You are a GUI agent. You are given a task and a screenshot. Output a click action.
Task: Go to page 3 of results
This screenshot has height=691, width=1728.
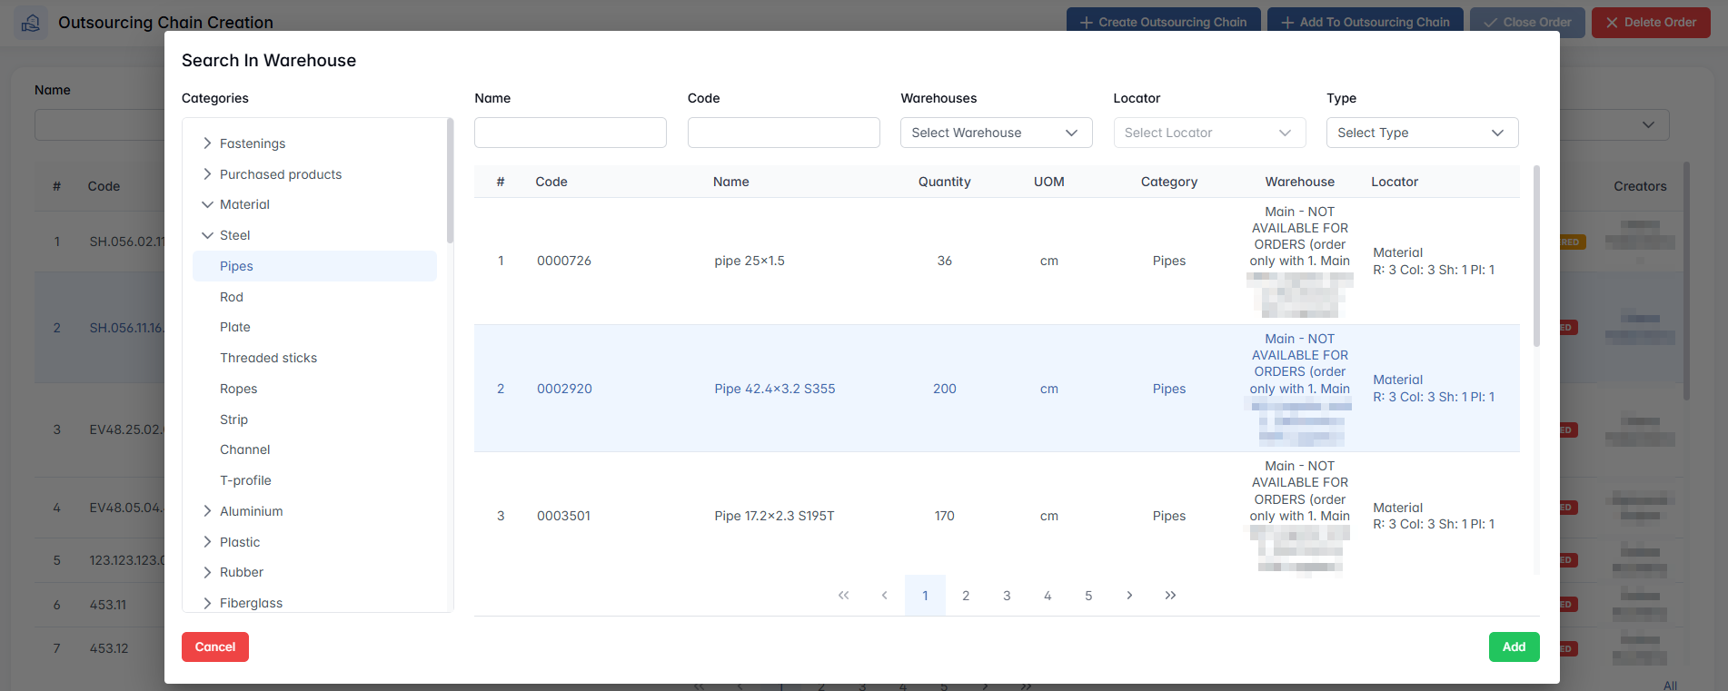[1007, 596]
